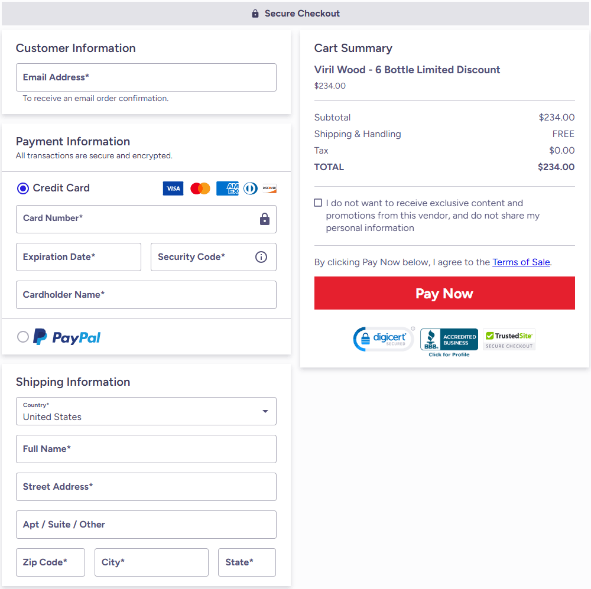
Task: Select the PayPal payment radio button
Action: 23,337
